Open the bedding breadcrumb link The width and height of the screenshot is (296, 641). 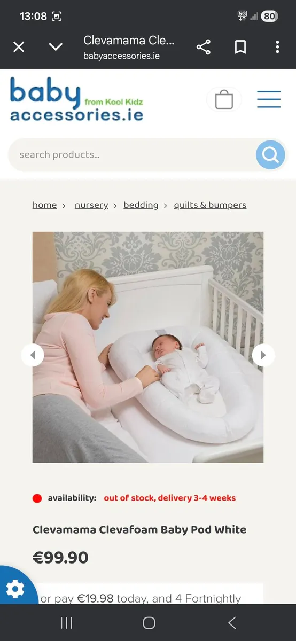point(141,205)
